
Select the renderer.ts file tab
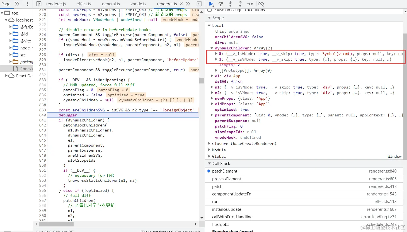[x=167, y=4]
